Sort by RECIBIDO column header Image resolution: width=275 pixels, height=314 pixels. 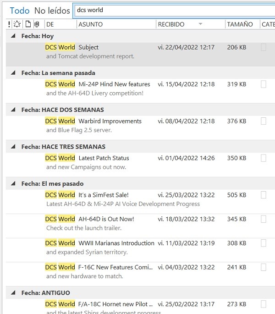(171, 24)
